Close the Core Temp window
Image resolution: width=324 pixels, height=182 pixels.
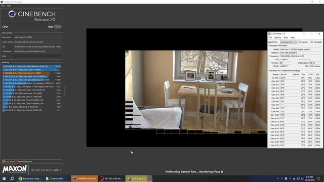(319, 33)
